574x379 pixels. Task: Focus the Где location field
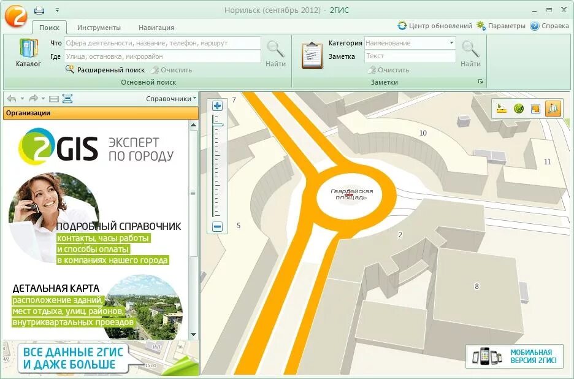tap(163, 56)
